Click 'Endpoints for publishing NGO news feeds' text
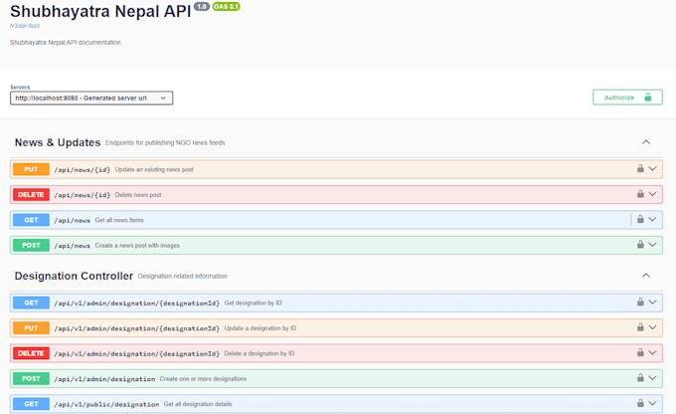This screenshot has width=676, height=414. (x=165, y=142)
